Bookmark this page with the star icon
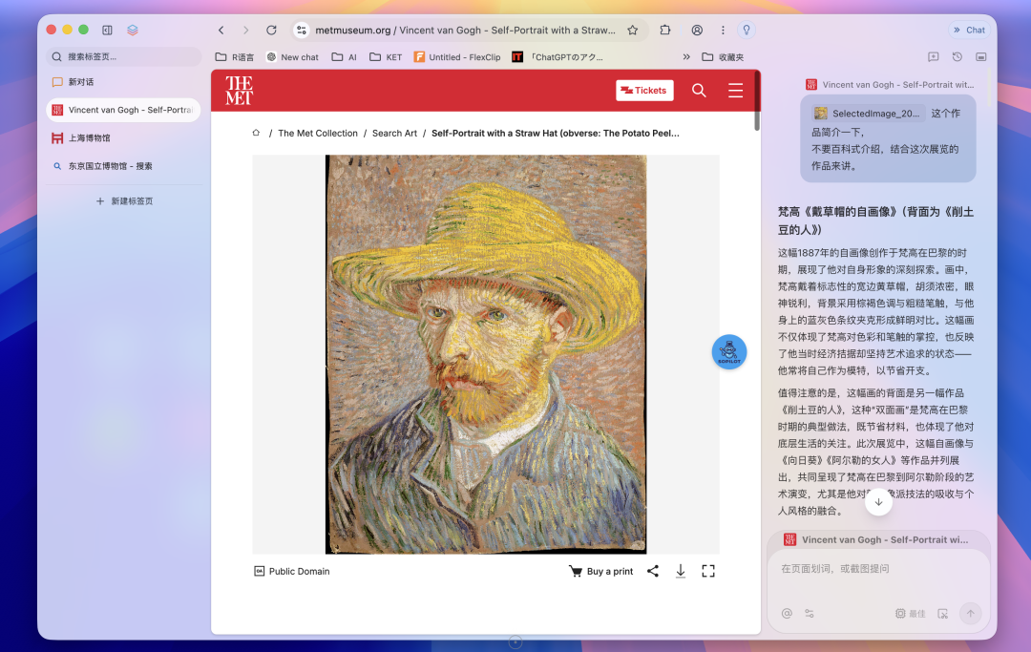The image size is (1031, 652). 633,31
